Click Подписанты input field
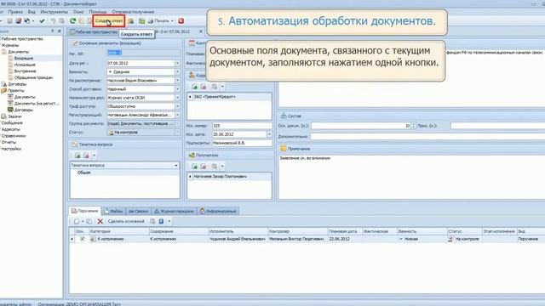The height and width of the screenshot is (306, 545). click(x=242, y=143)
